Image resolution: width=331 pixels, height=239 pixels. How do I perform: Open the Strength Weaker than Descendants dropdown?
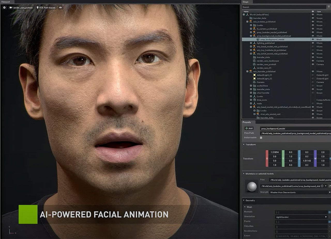coord(299,192)
